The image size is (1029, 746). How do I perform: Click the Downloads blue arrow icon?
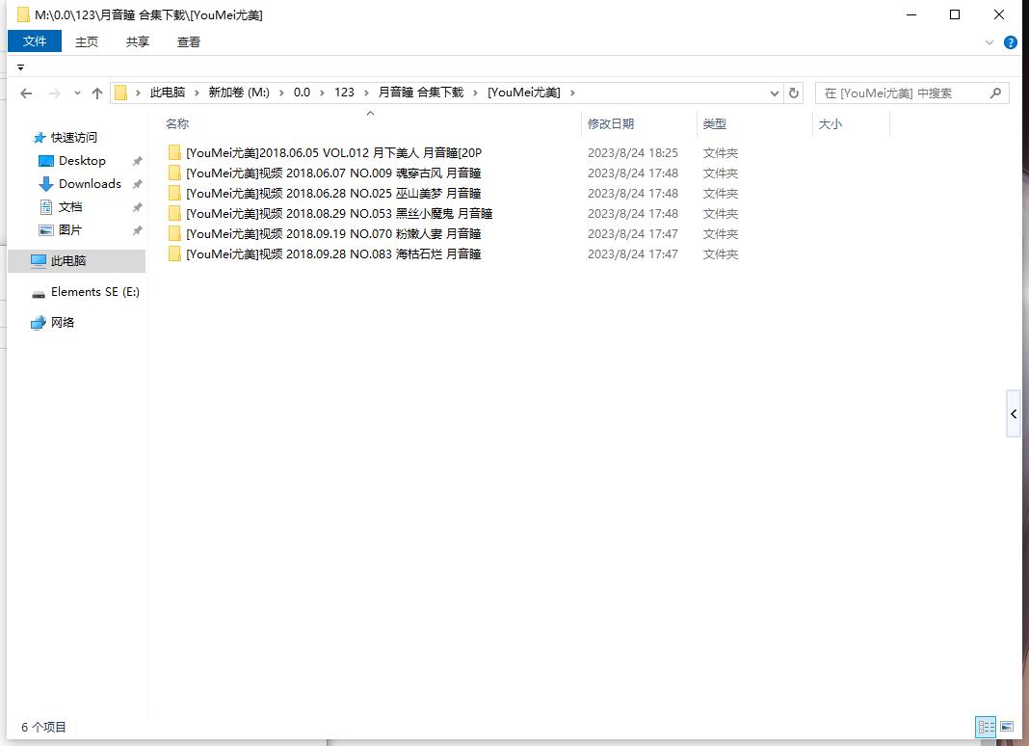[46, 184]
